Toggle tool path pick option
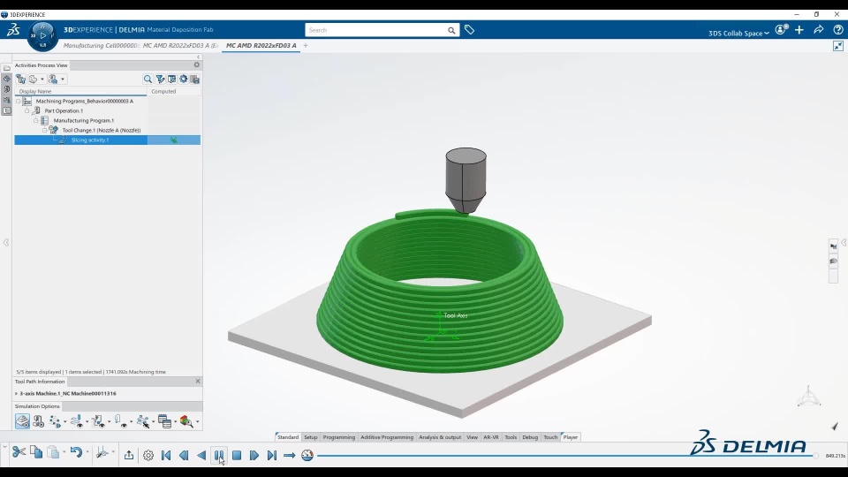 point(143,421)
